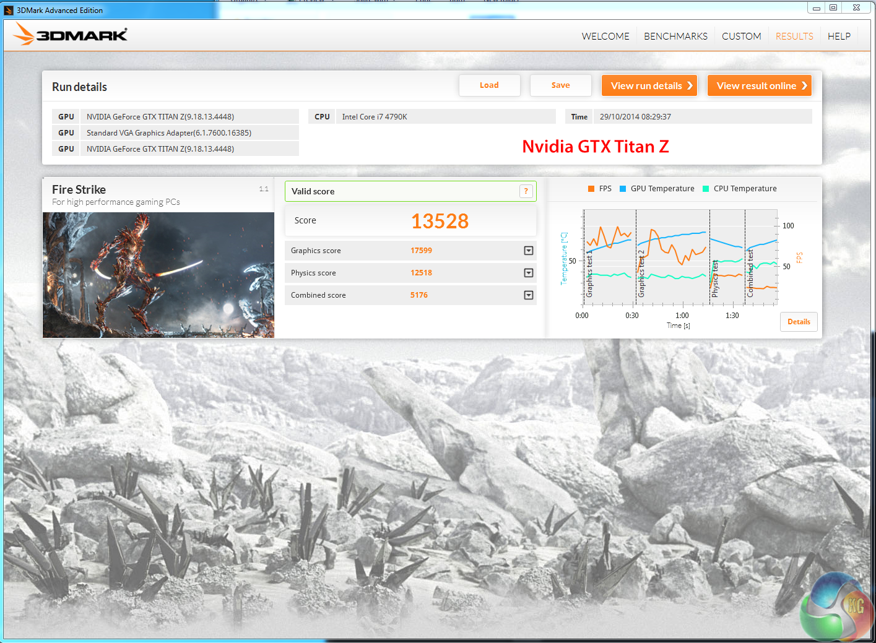Click the FPS legend label
This screenshot has width=876, height=643.
point(605,189)
